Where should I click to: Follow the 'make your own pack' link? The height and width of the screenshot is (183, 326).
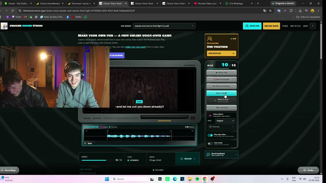click(135, 47)
